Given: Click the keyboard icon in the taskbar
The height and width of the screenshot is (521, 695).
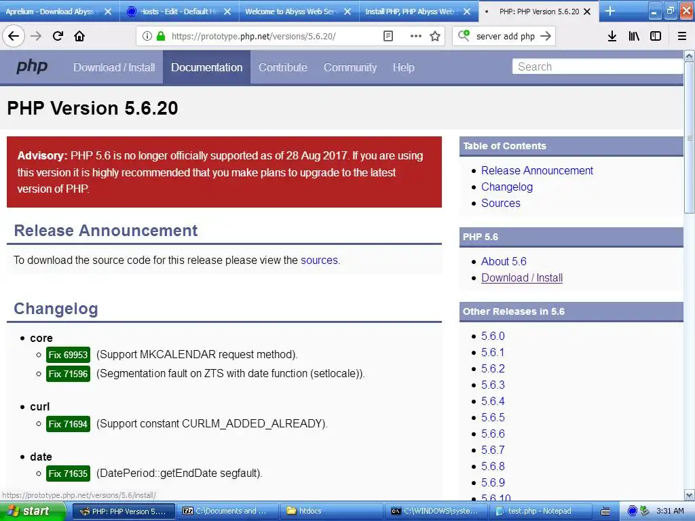Looking at the screenshot, I should tap(605, 511).
